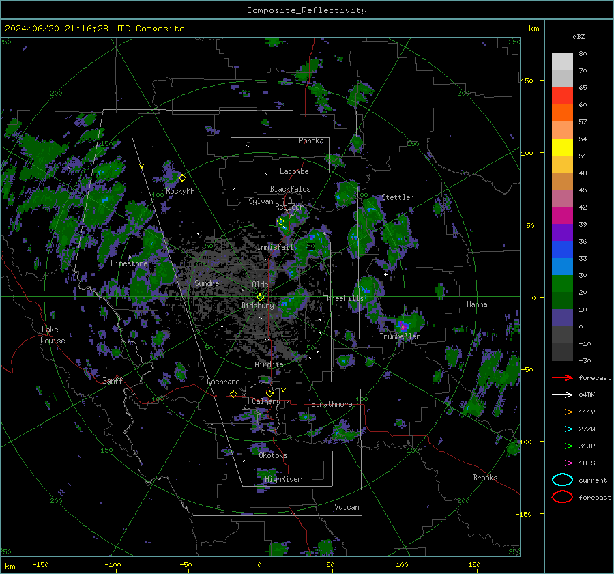
Task: Click the red forecast arrow in legend
Action: [x=562, y=377]
